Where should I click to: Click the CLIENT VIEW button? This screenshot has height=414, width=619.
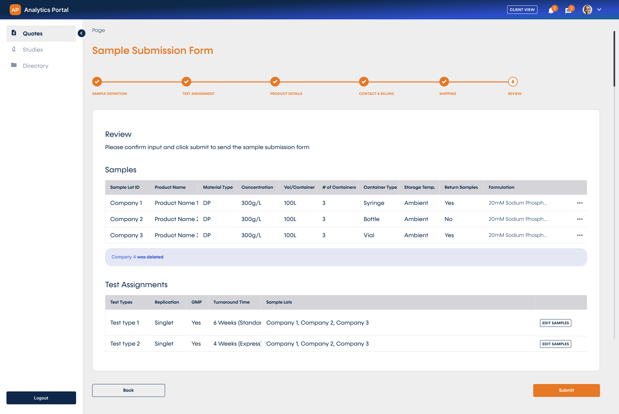point(522,10)
